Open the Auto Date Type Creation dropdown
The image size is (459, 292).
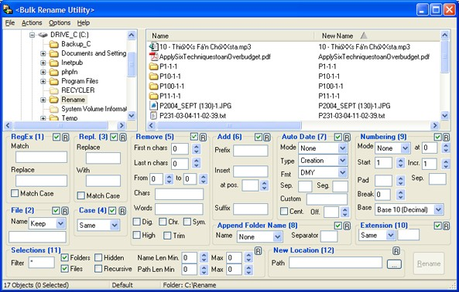coord(342,161)
